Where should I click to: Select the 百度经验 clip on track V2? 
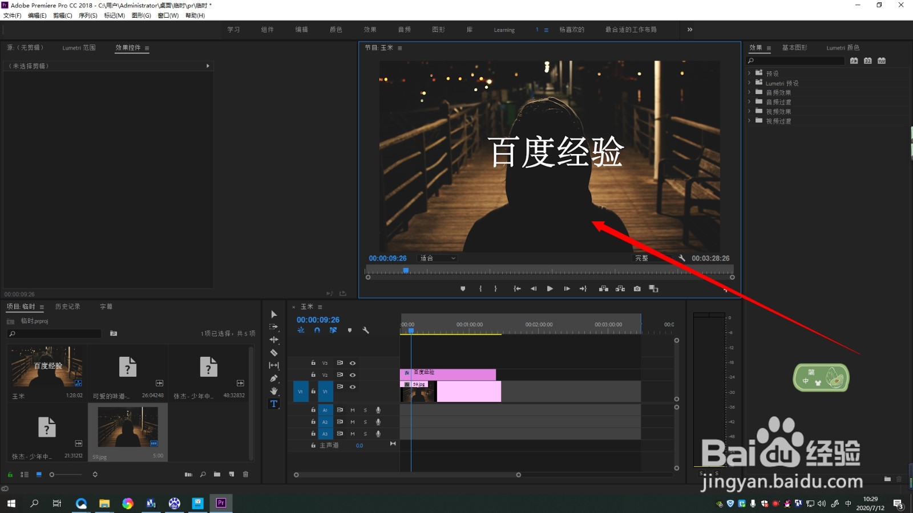(x=448, y=374)
